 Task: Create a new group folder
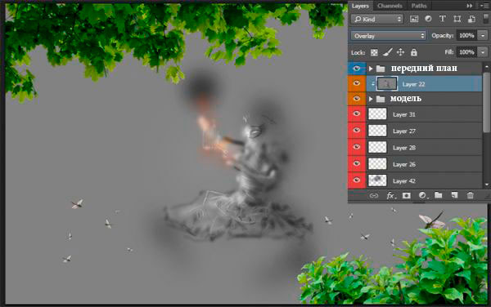click(x=439, y=195)
